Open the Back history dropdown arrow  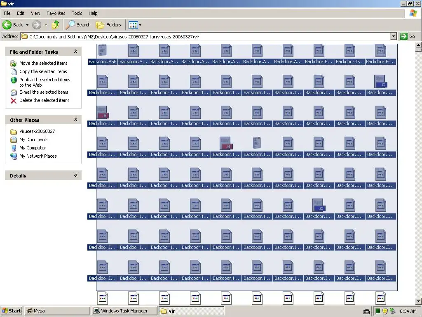click(27, 25)
